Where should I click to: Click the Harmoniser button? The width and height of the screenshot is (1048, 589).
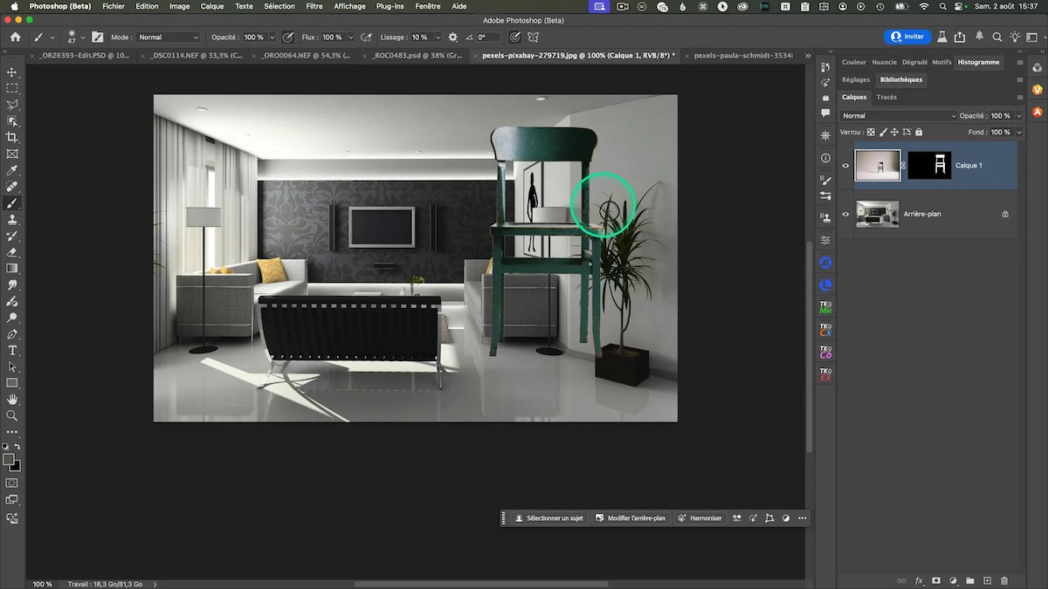[700, 518]
